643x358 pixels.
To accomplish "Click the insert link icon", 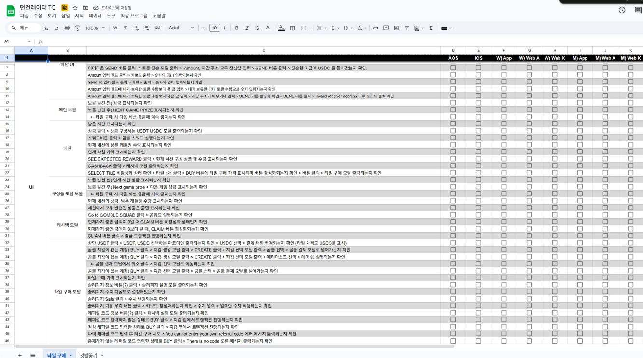I will (376, 28).
